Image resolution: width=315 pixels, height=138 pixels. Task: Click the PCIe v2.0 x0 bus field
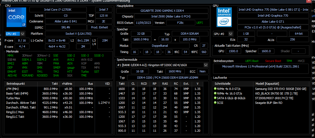pyautogui.click(x=273, y=27)
